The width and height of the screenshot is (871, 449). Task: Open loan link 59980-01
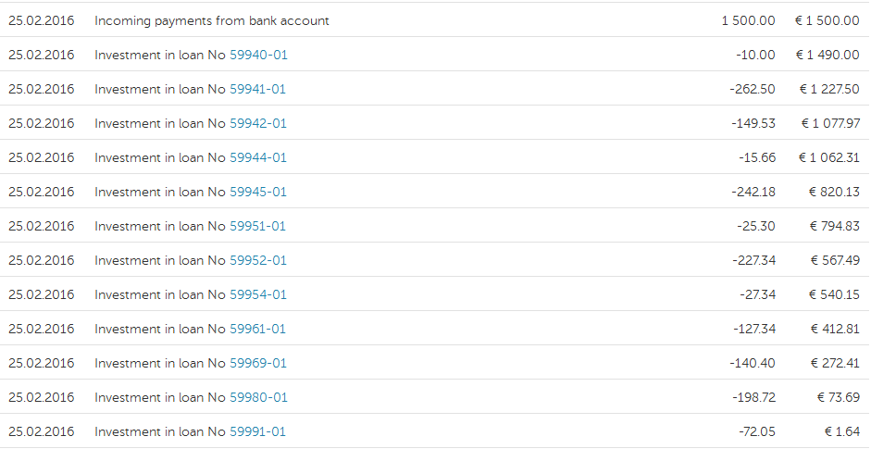[x=259, y=398]
